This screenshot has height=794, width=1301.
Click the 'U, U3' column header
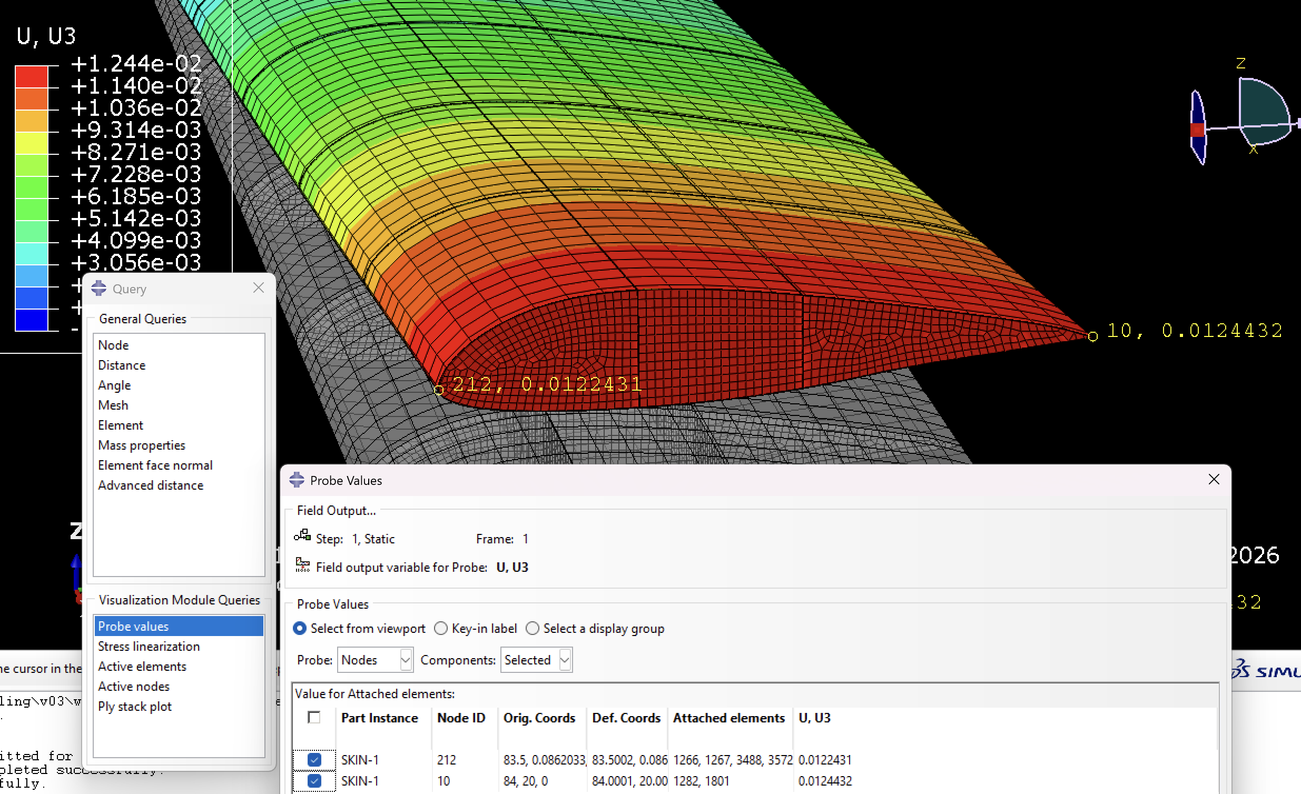(814, 718)
